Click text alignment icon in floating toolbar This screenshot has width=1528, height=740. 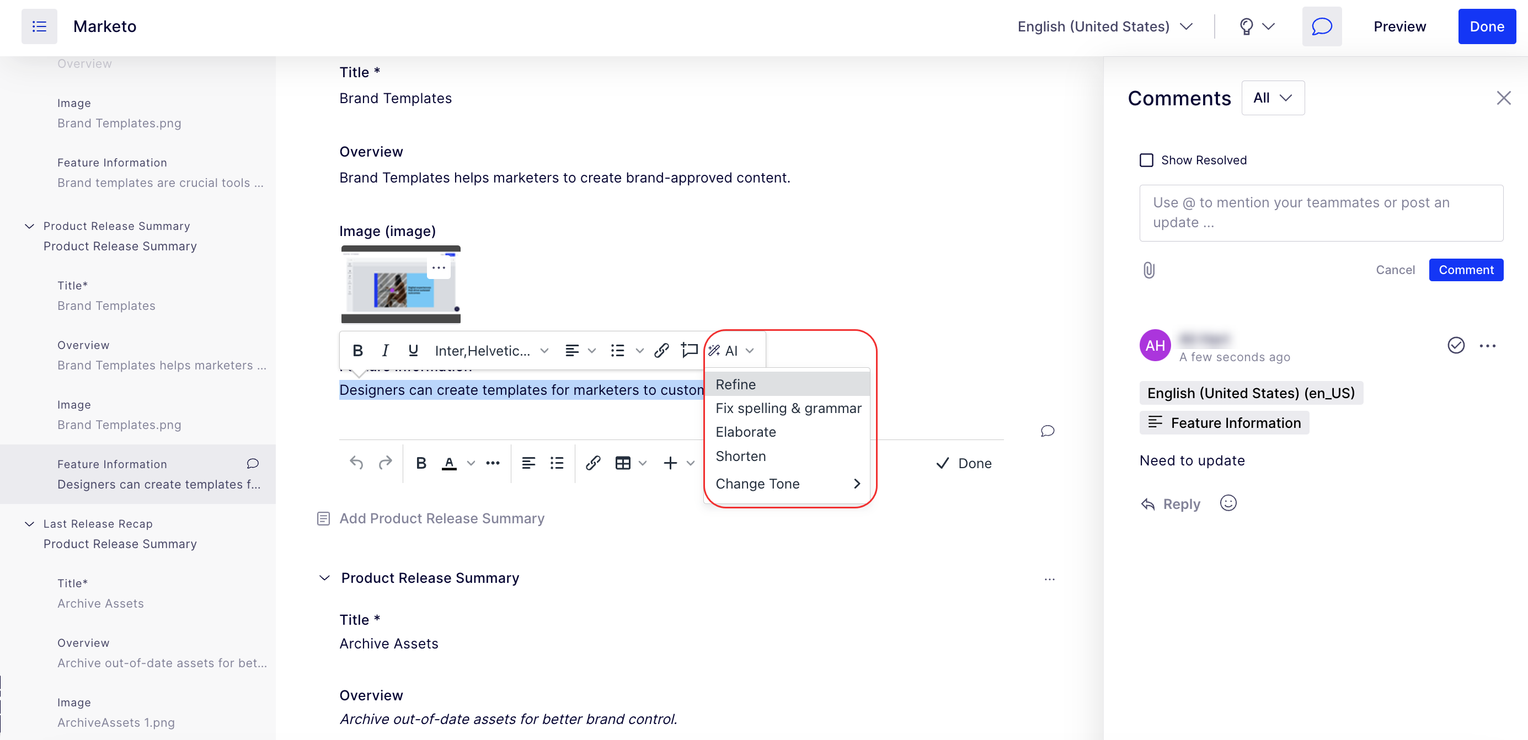click(x=572, y=351)
